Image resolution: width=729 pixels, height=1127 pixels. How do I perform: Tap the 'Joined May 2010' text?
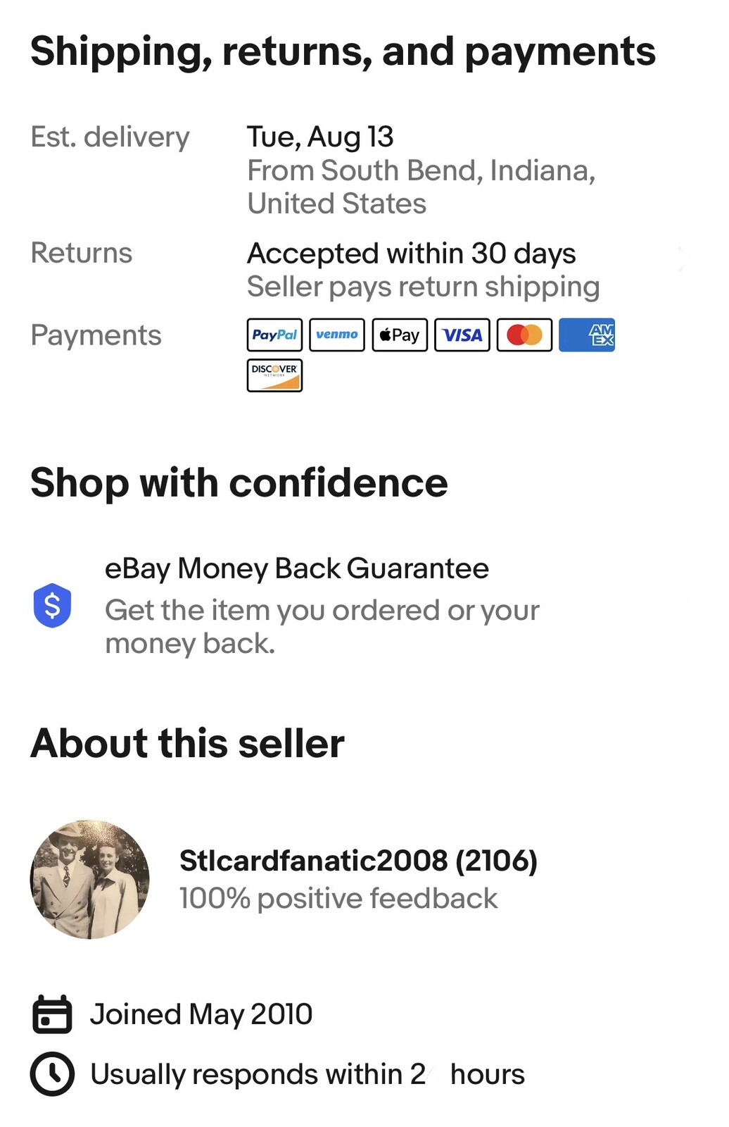201,1014
